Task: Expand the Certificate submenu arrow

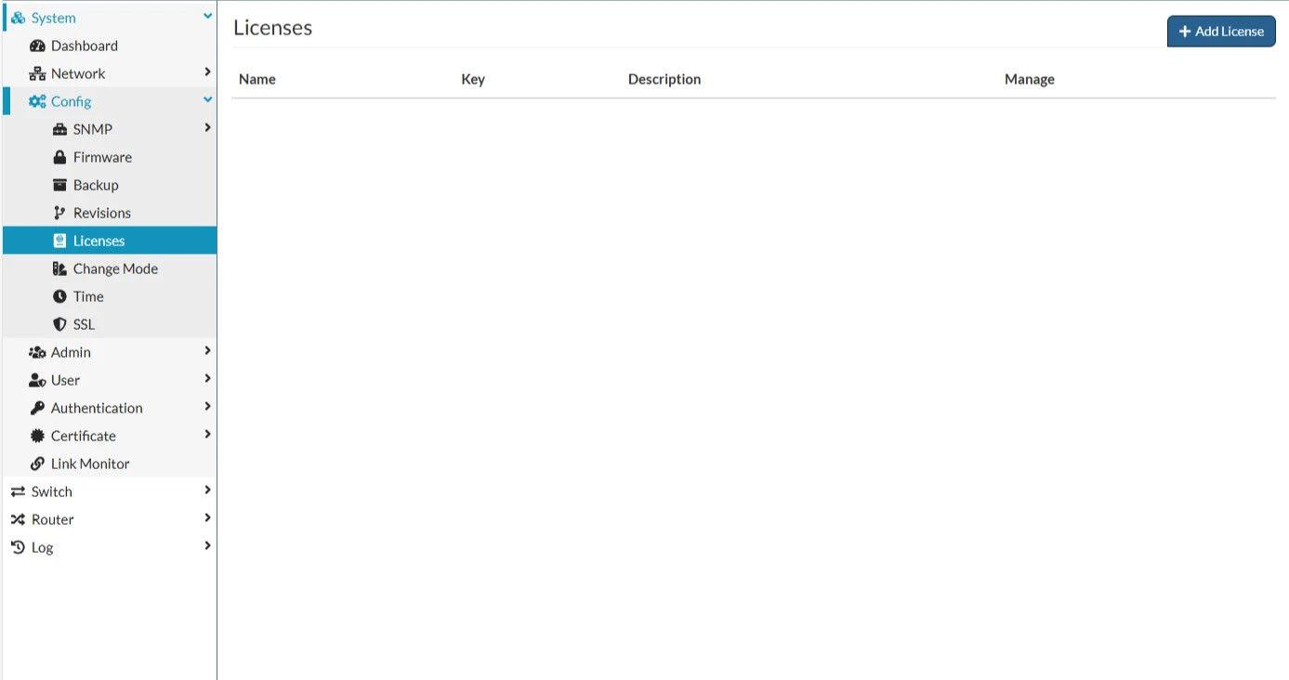Action: point(208,435)
